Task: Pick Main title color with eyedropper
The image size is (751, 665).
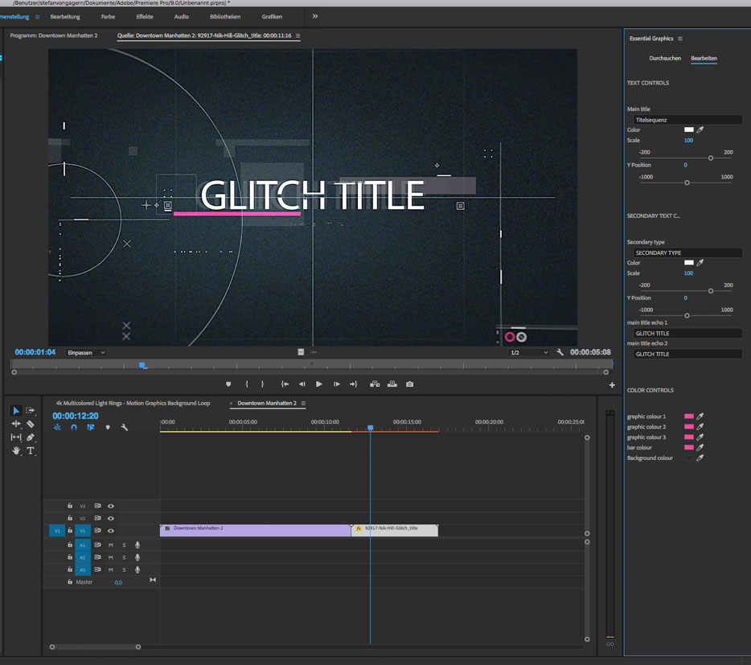Action: (x=700, y=129)
